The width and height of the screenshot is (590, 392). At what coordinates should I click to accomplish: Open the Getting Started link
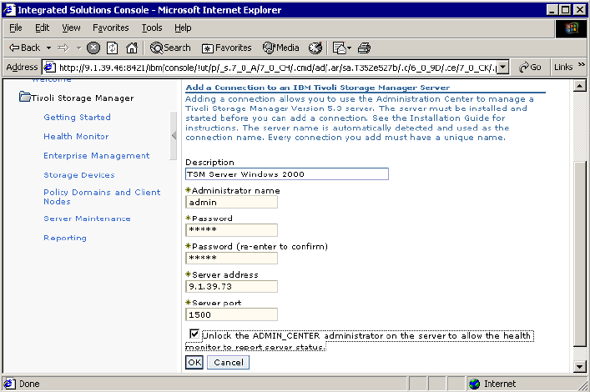77,118
